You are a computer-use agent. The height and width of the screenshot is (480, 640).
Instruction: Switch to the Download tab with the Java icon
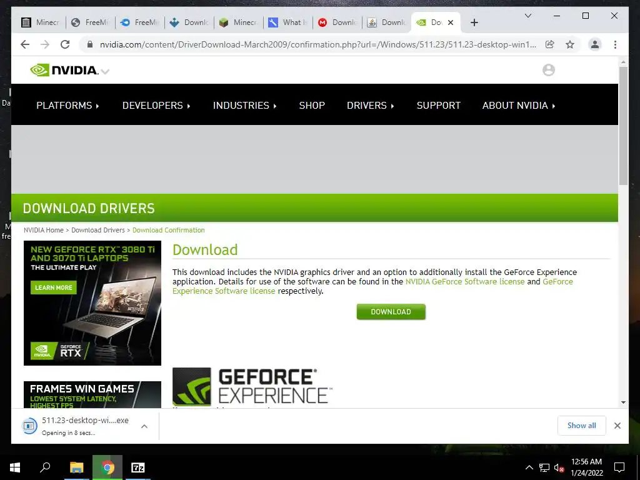pos(386,22)
